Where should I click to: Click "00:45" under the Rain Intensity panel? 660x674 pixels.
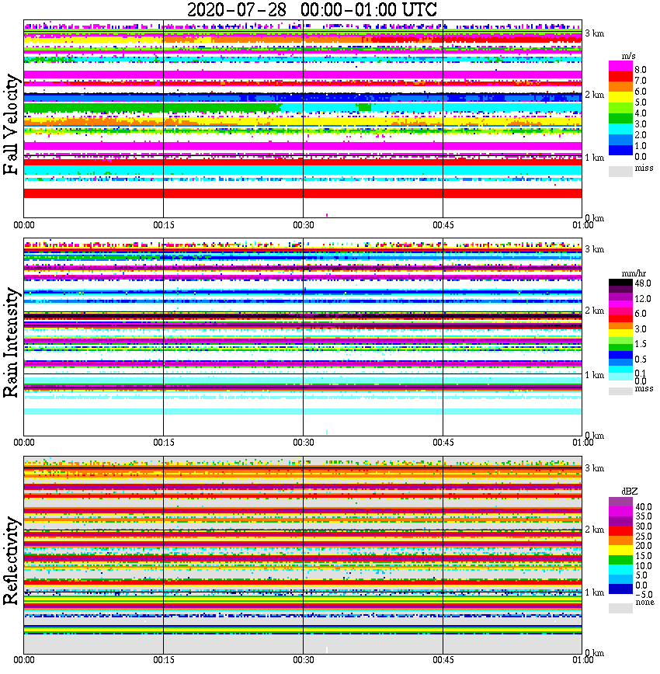[x=443, y=443]
